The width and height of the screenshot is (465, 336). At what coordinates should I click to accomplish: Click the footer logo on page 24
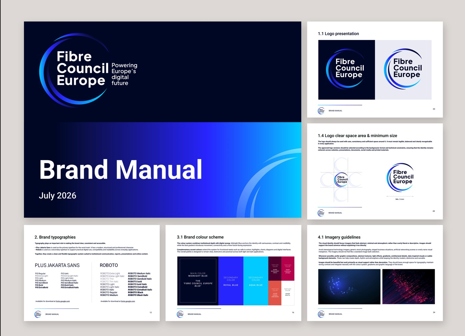click(x=321, y=314)
